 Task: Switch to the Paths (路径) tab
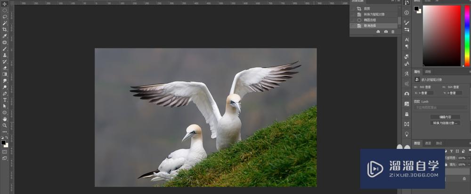(439, 143)
